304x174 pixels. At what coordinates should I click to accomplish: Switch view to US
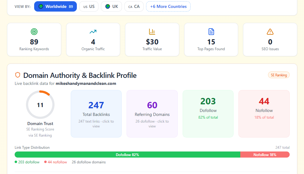[89, 6]
